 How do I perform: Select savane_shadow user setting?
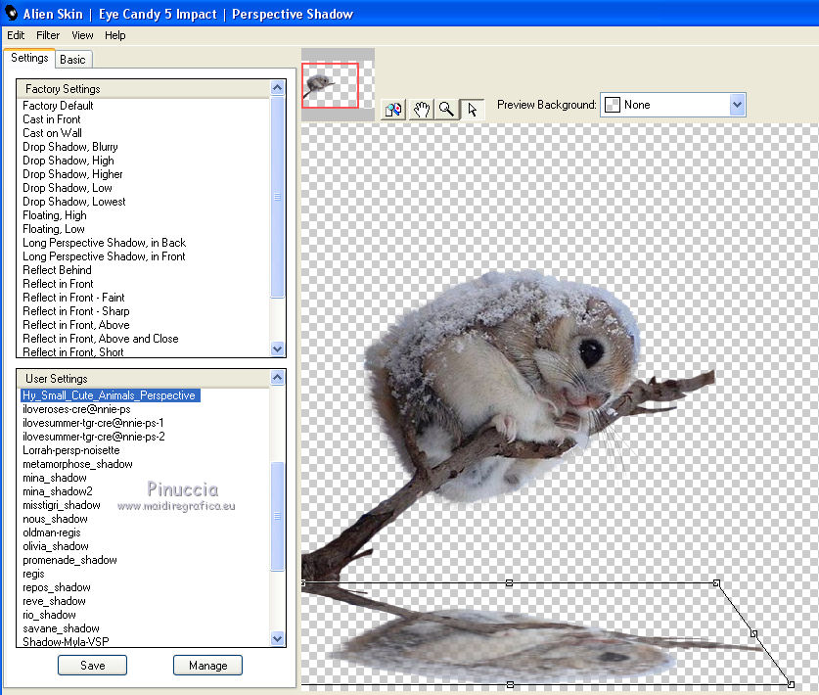point(61,628)
